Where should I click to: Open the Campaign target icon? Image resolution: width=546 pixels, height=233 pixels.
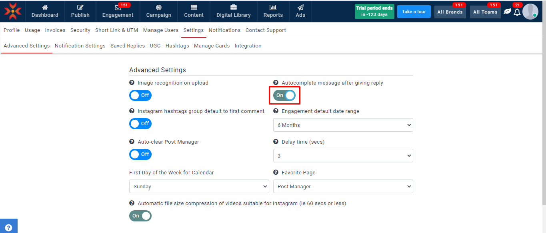pos(159,7)
